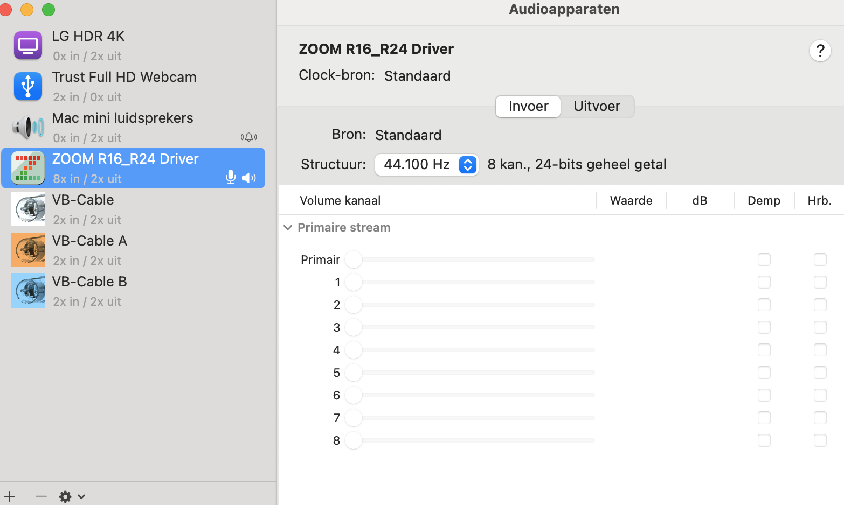Select the VB-Cable A device icon

(27, 250)
